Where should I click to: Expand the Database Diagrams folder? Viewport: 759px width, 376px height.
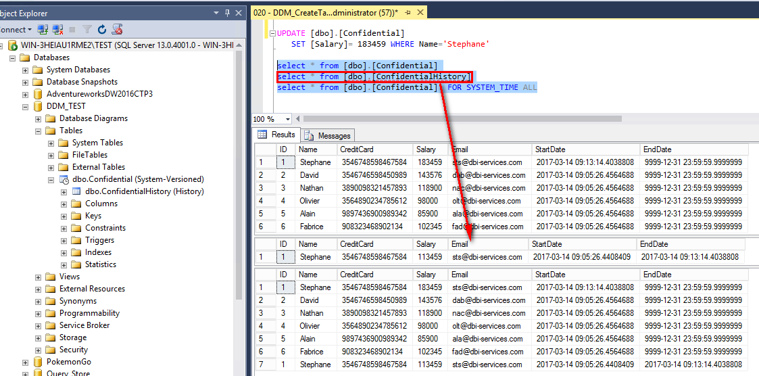click(39, 118)
